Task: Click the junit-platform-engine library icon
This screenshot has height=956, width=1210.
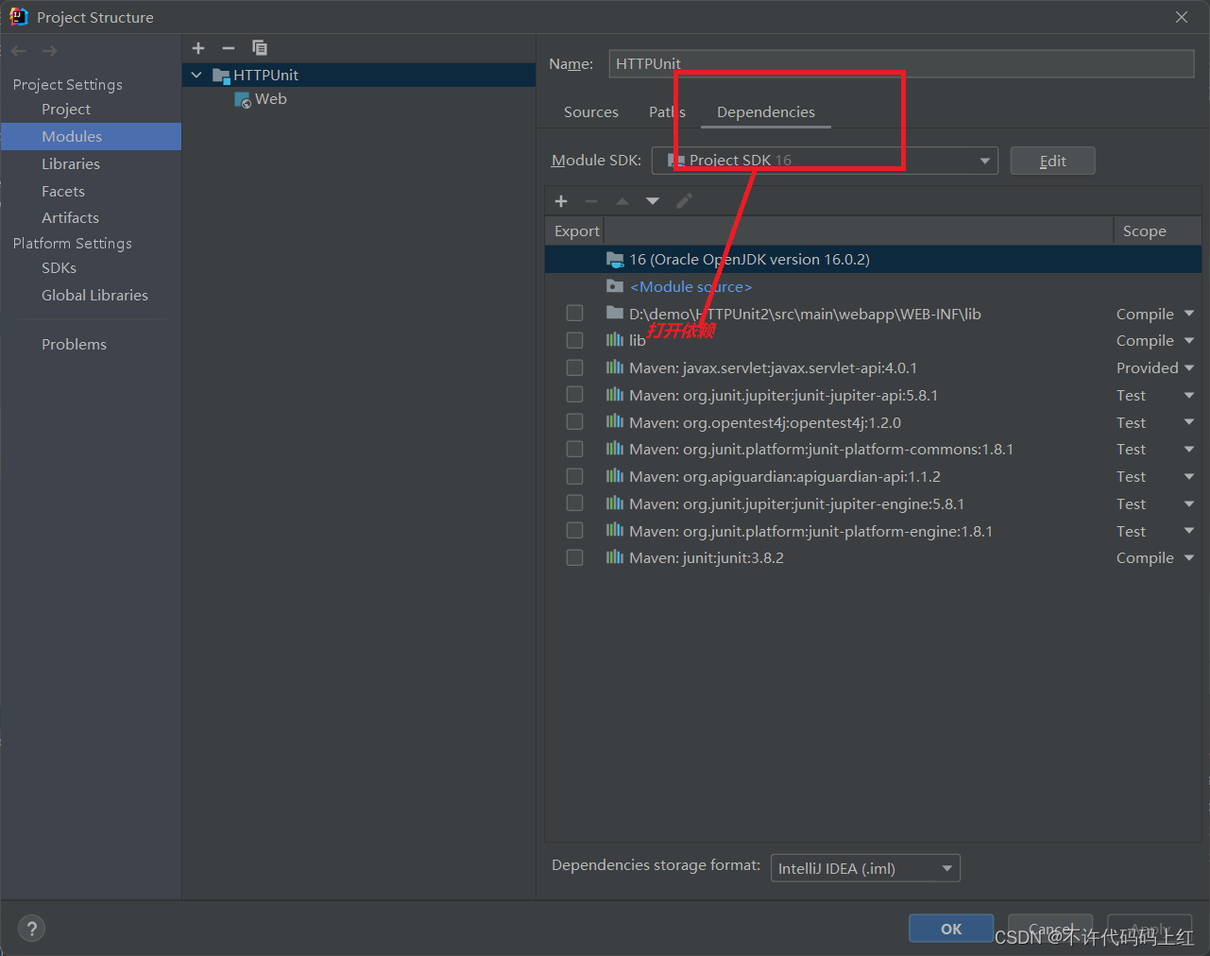Action: [615, 531]
